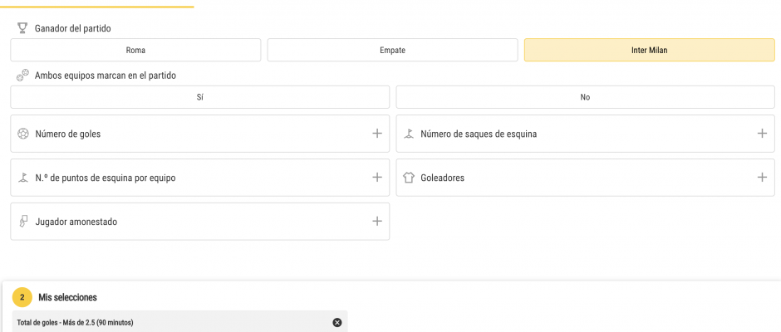Expand Número de saques de esquina plus
Image resolution: width=781 pixels, height=332 pixels.
[x=762, y=134]
